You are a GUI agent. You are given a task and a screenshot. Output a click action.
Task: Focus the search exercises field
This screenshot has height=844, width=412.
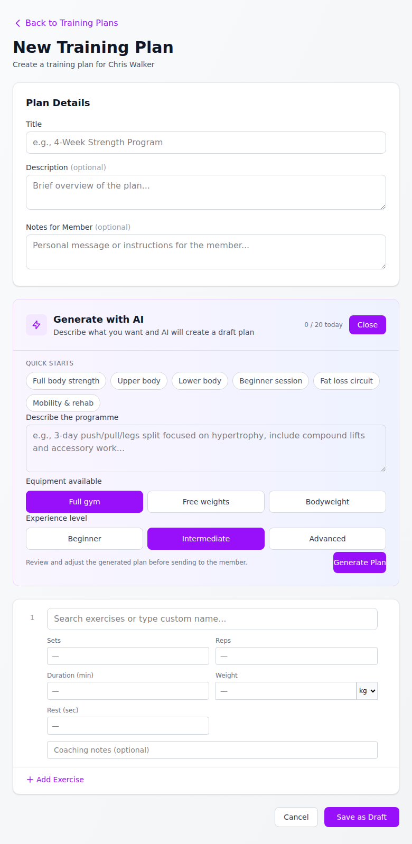212,618
